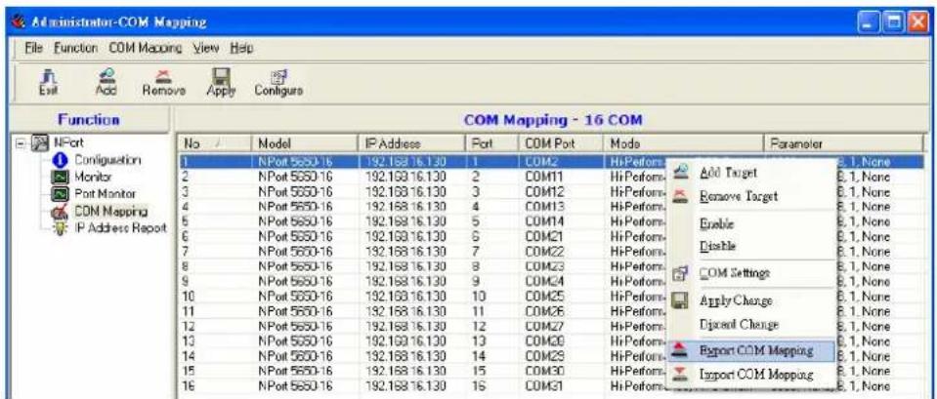Choose Export COM Mapping menu entry
This screenshot has height=399, width=937.
751,350
